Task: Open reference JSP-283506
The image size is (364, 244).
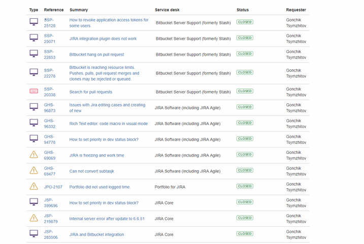Action: [51, 234]
